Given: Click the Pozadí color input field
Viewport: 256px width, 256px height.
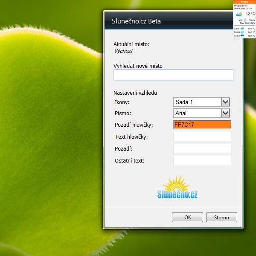Looking at the screenshot, I should click(x=202, y=148).
